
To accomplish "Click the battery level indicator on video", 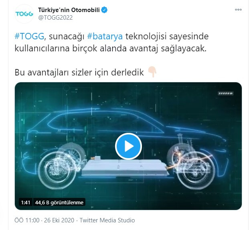I will coord(226,94).
